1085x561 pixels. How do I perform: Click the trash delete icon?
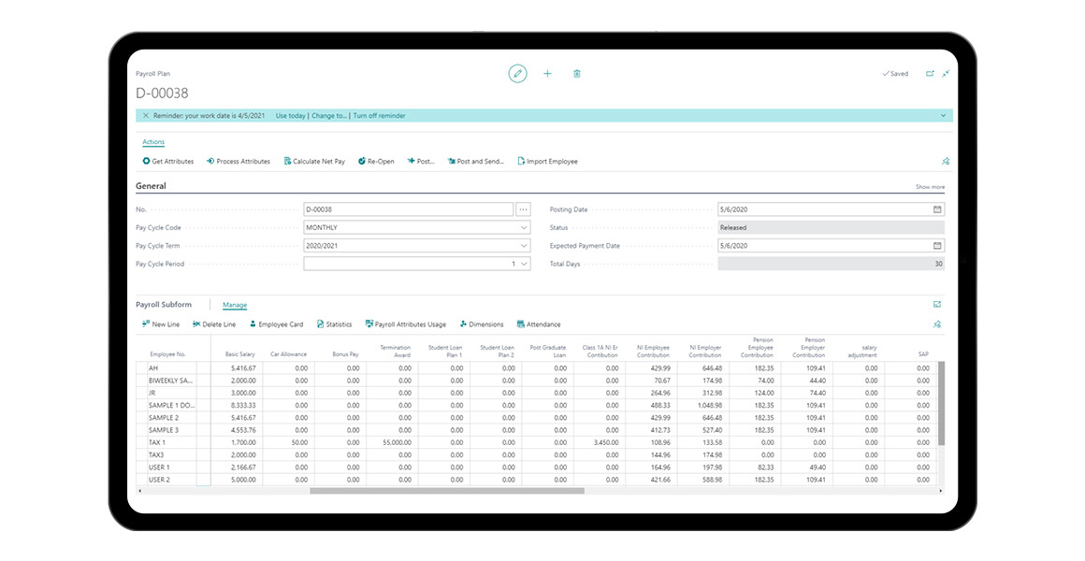click(576, 74)
